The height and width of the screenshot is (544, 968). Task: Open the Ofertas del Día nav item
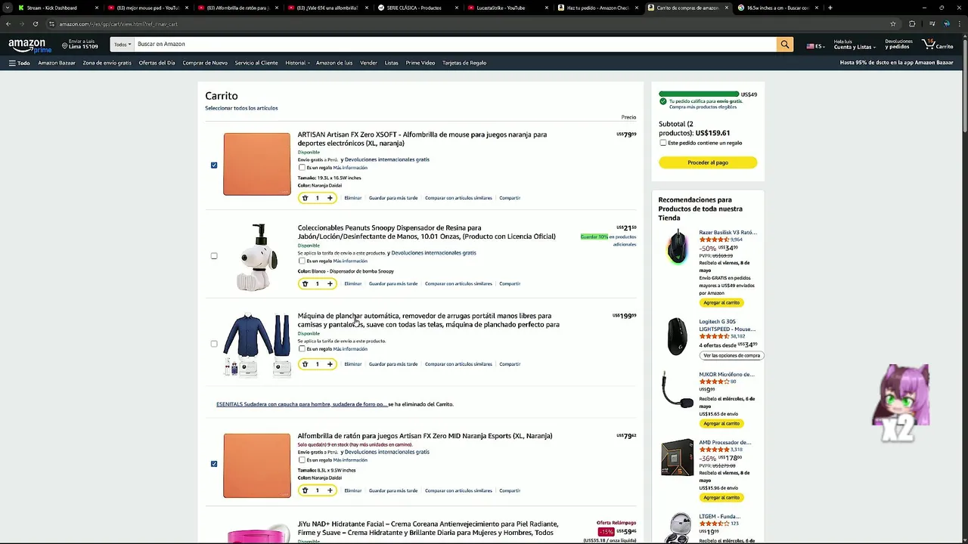click(157, 63)
